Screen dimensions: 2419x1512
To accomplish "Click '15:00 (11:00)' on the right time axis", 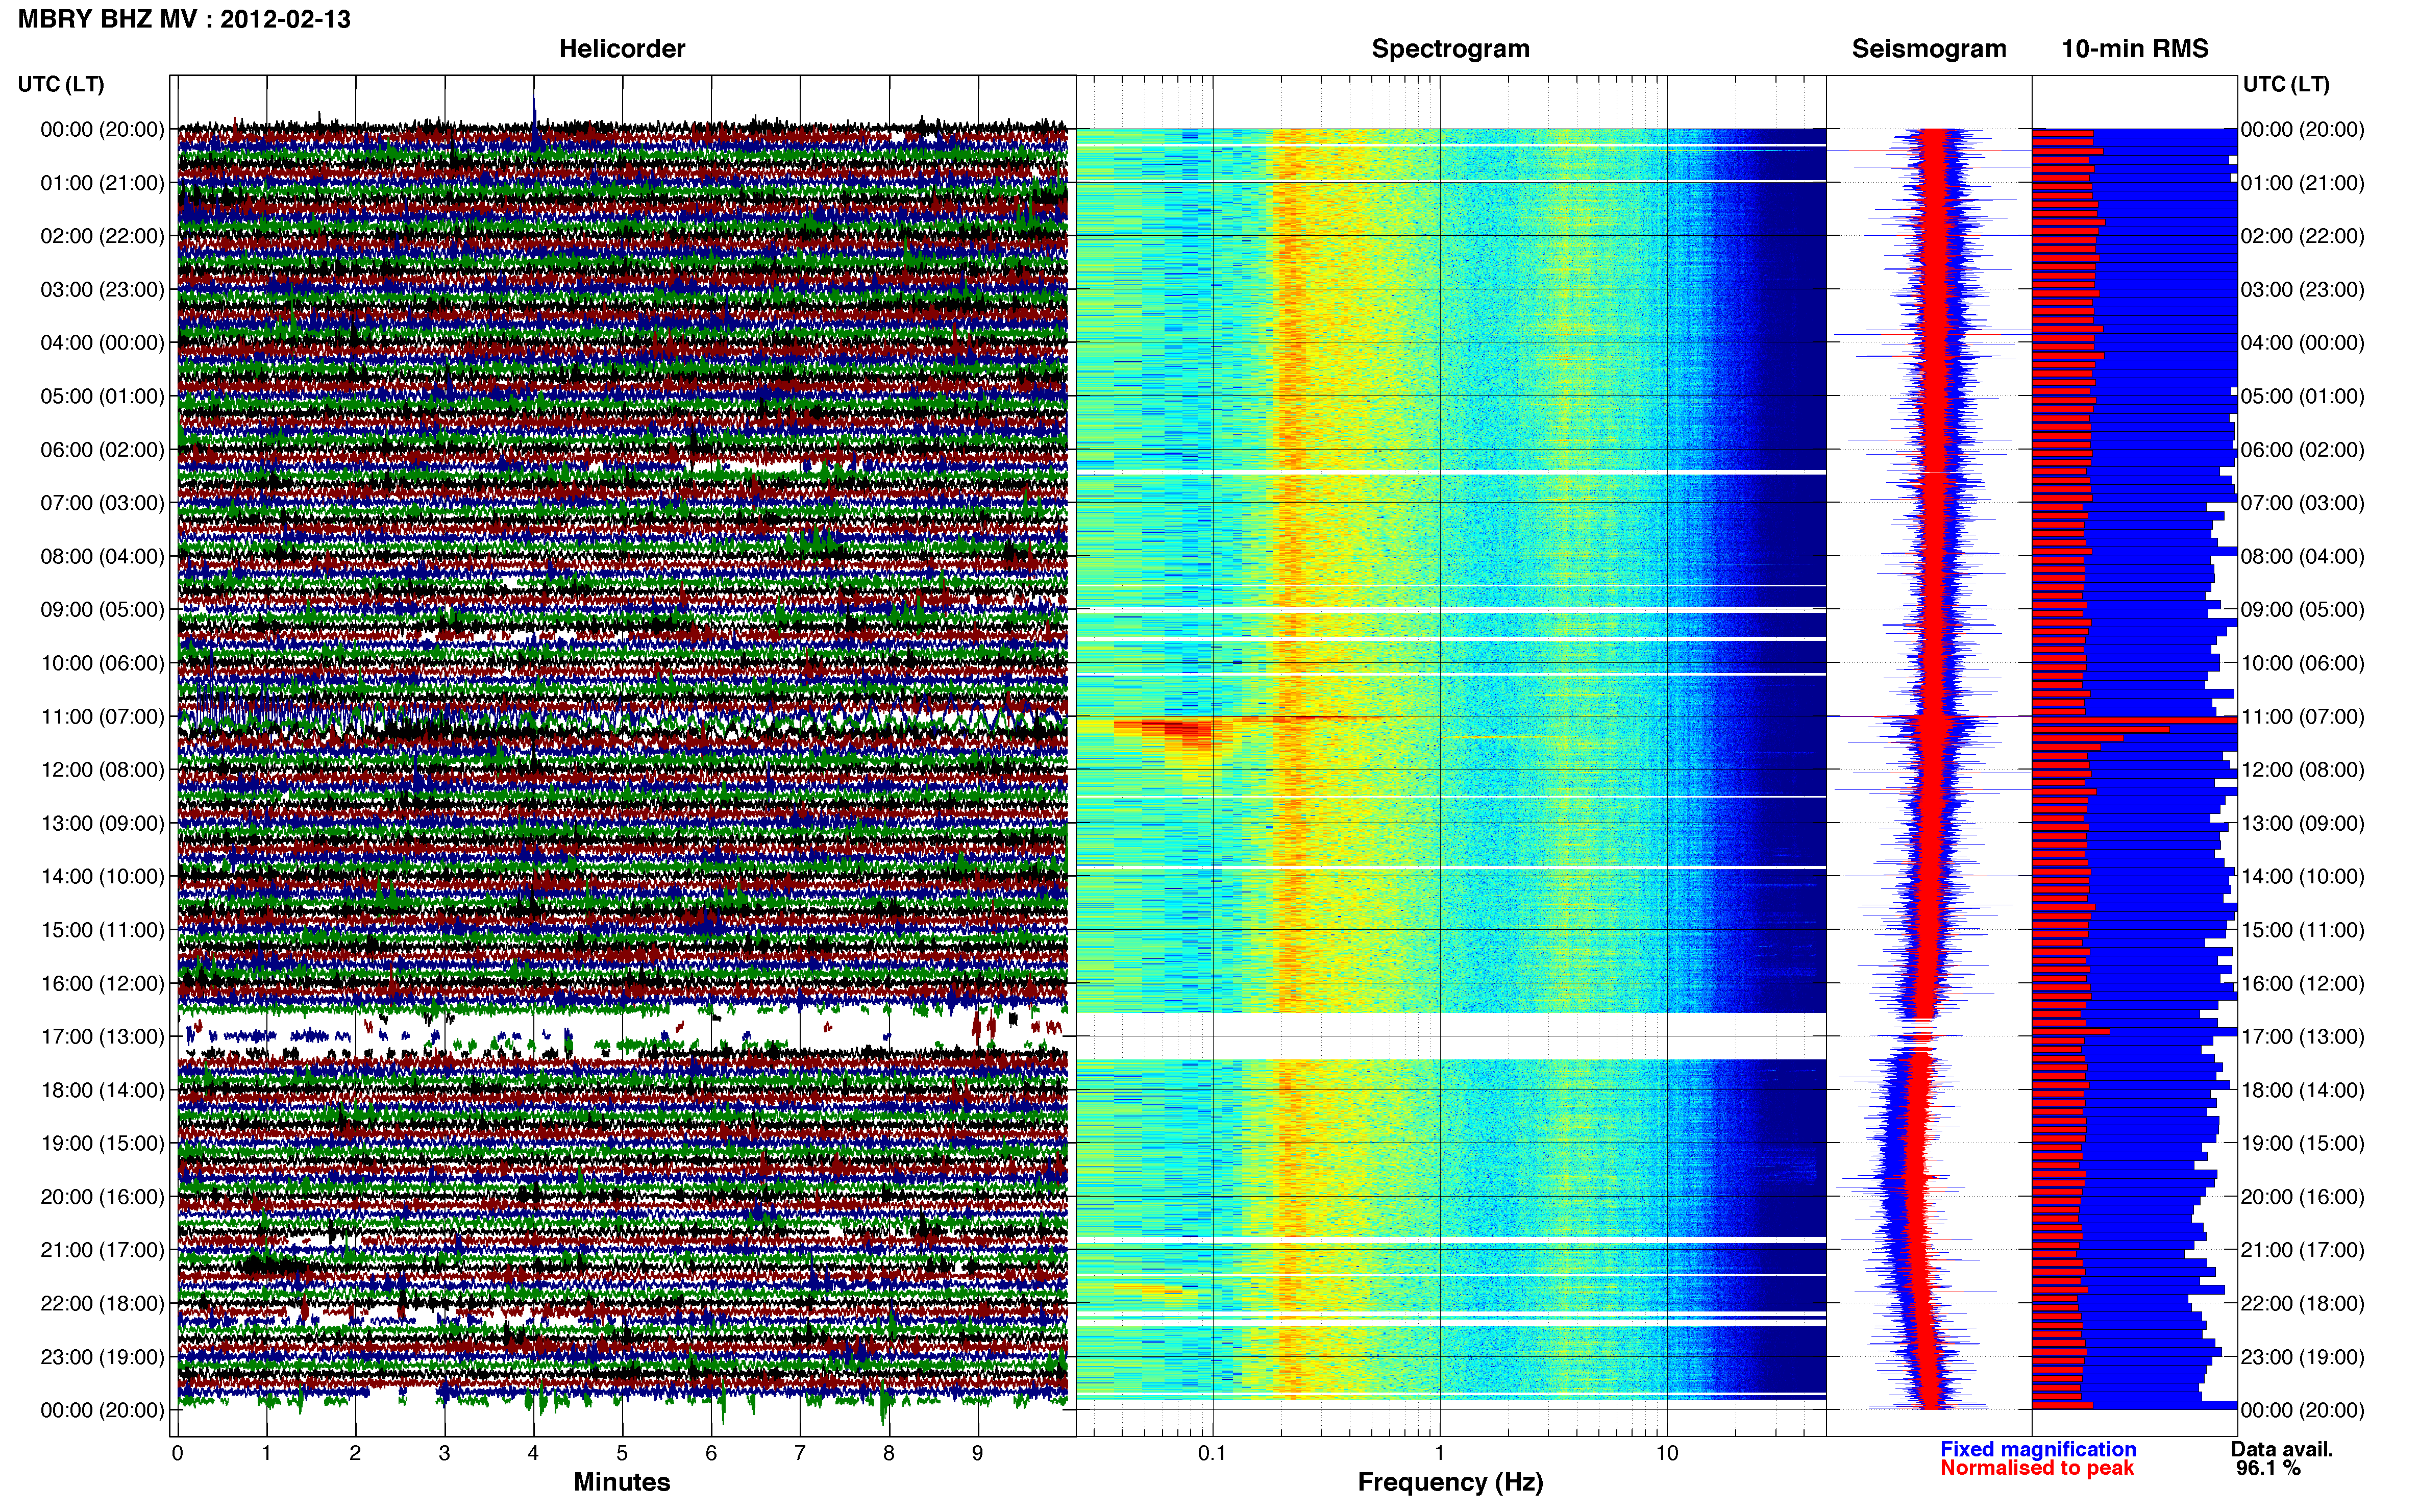I will click(x=2302, y=930).
